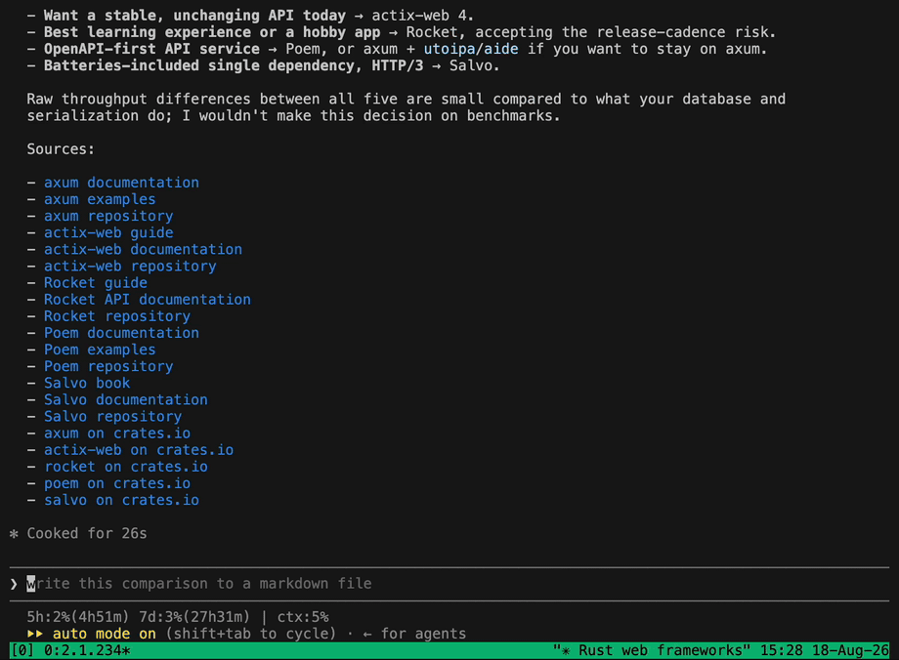
Task: Click the 'ctx:5%' context indicator
Action: (x=303, y=618)
